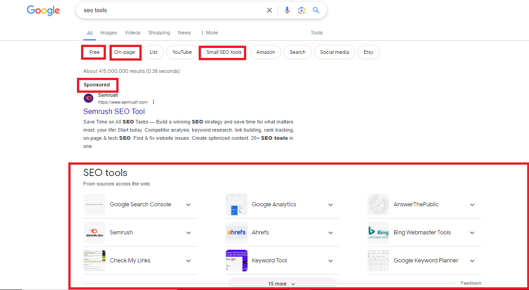Submit search with the magnifying glass icon
The width and height of the screenshot is (529, 290).
tap(316, 10)
